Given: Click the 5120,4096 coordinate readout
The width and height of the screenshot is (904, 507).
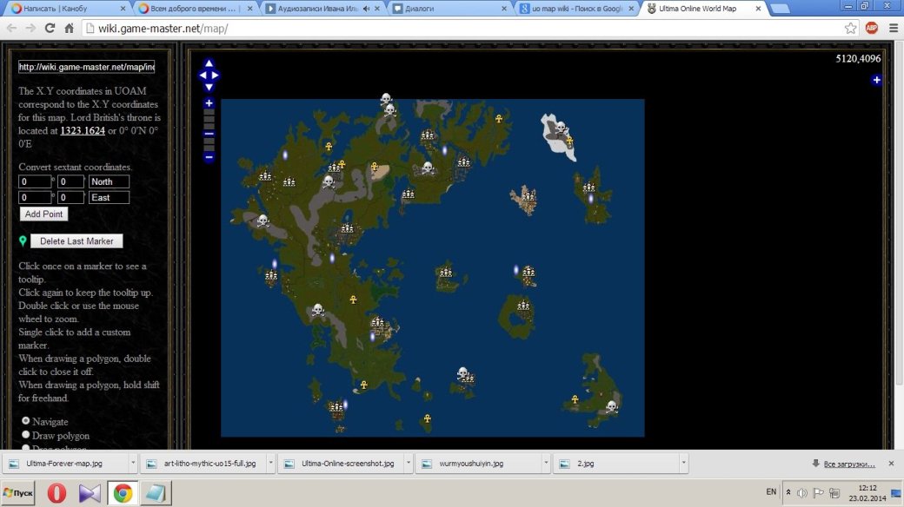Looking at the screenshot, I should (858, 58).
